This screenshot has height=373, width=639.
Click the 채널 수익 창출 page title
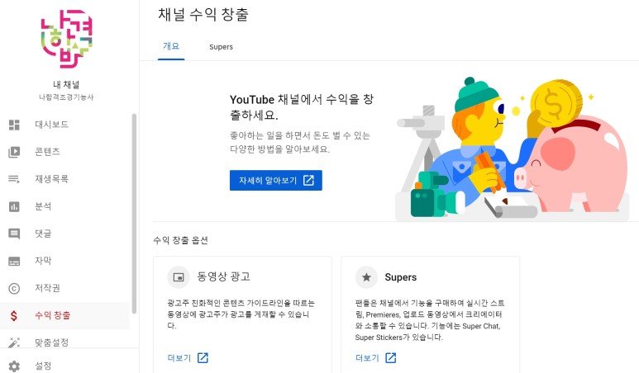[x=203, y=15]
